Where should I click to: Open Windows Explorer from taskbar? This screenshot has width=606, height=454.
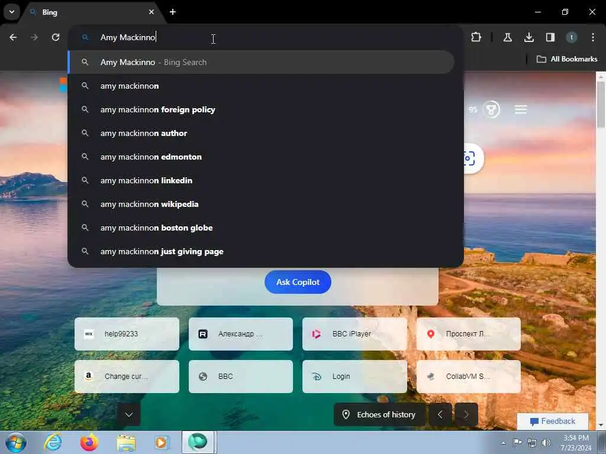tap(126, 442)
